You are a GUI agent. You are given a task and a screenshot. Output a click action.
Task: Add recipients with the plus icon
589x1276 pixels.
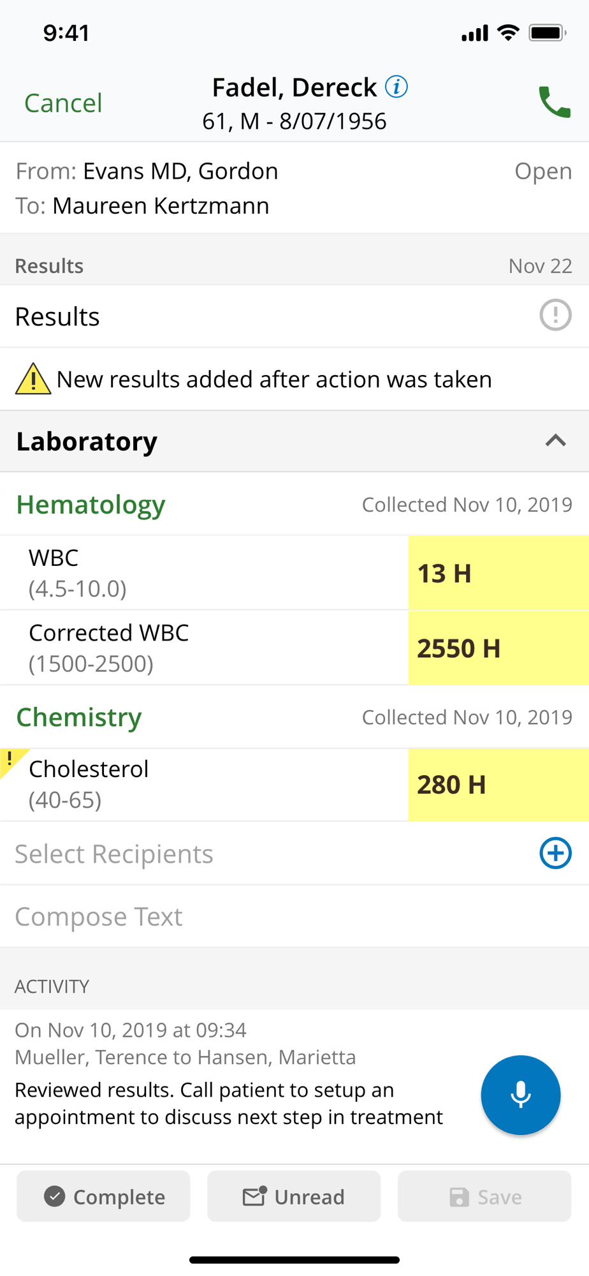click(555, 853)
